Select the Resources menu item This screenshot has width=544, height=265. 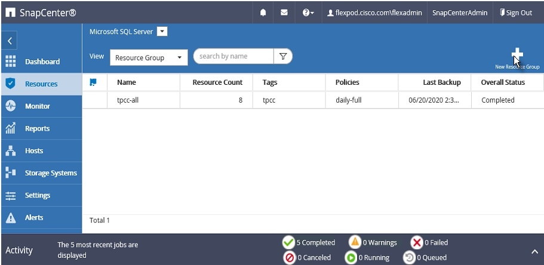coord(41,84)
